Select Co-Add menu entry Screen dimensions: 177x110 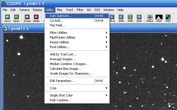77,21
